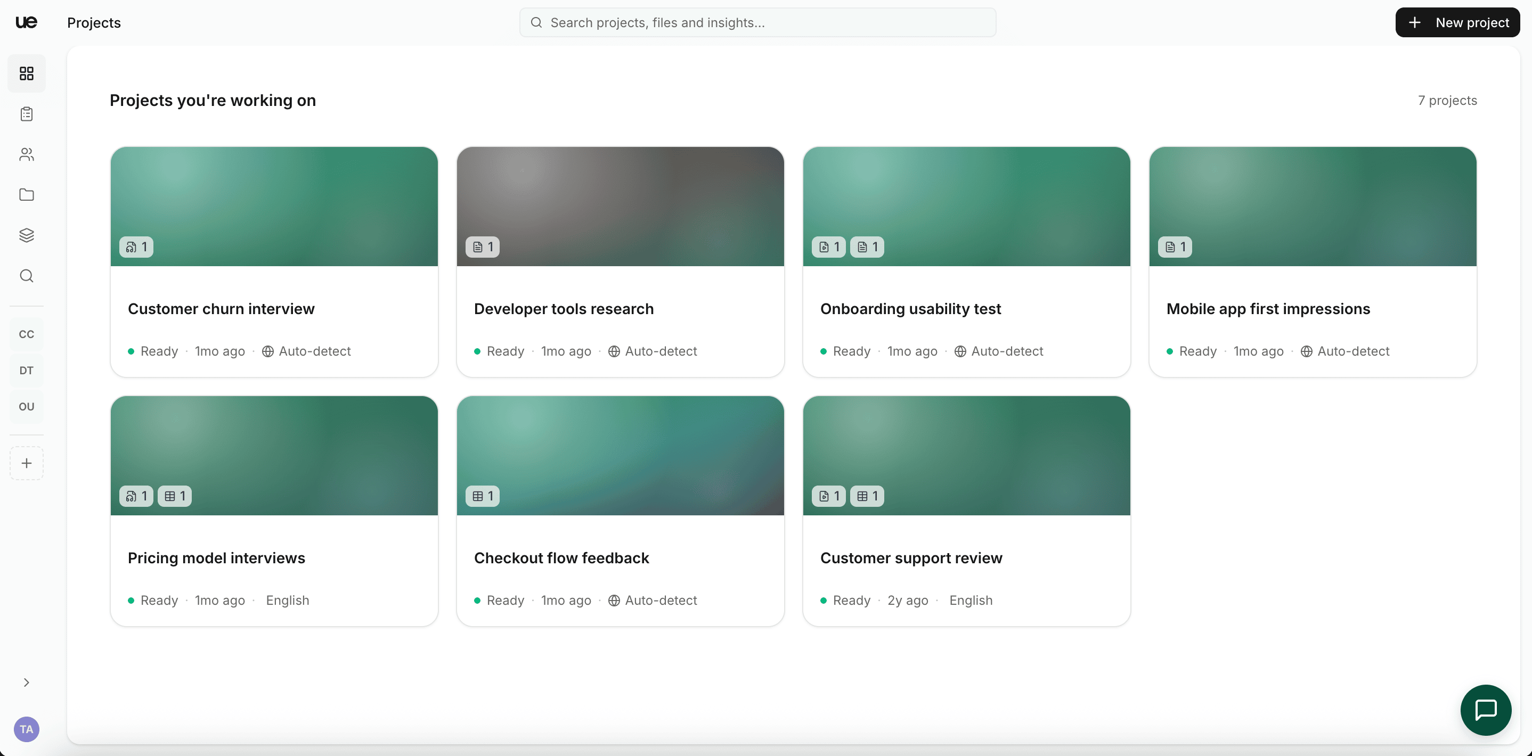
Task: Click 2y ago timestamp on Customer support review
Action: pos(908,601)
